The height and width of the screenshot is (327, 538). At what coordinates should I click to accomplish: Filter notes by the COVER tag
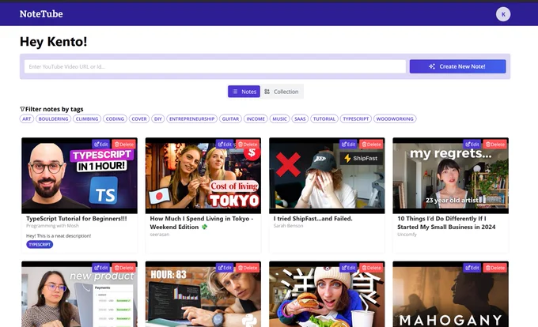tap(139, 118)
